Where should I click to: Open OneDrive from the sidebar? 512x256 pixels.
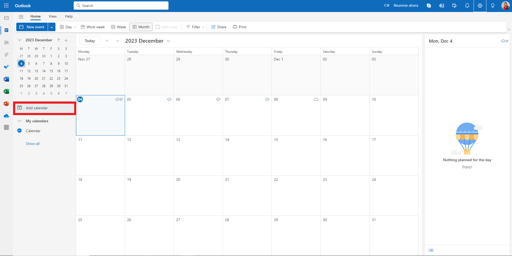point(6,116)
